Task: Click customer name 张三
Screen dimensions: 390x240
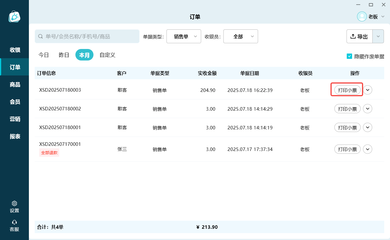Action: click(122, 149)
